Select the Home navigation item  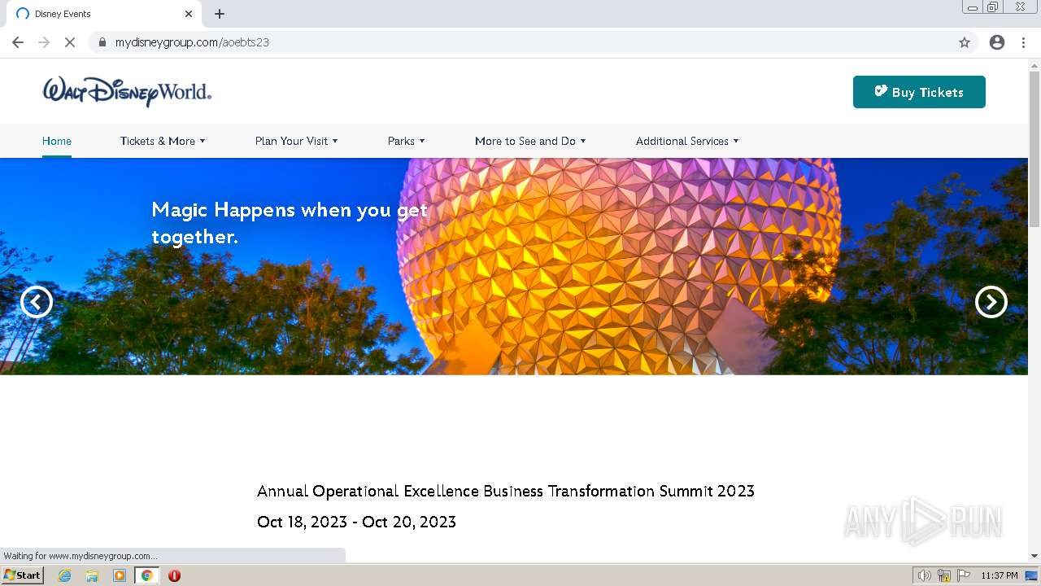[x=57, y=141]
